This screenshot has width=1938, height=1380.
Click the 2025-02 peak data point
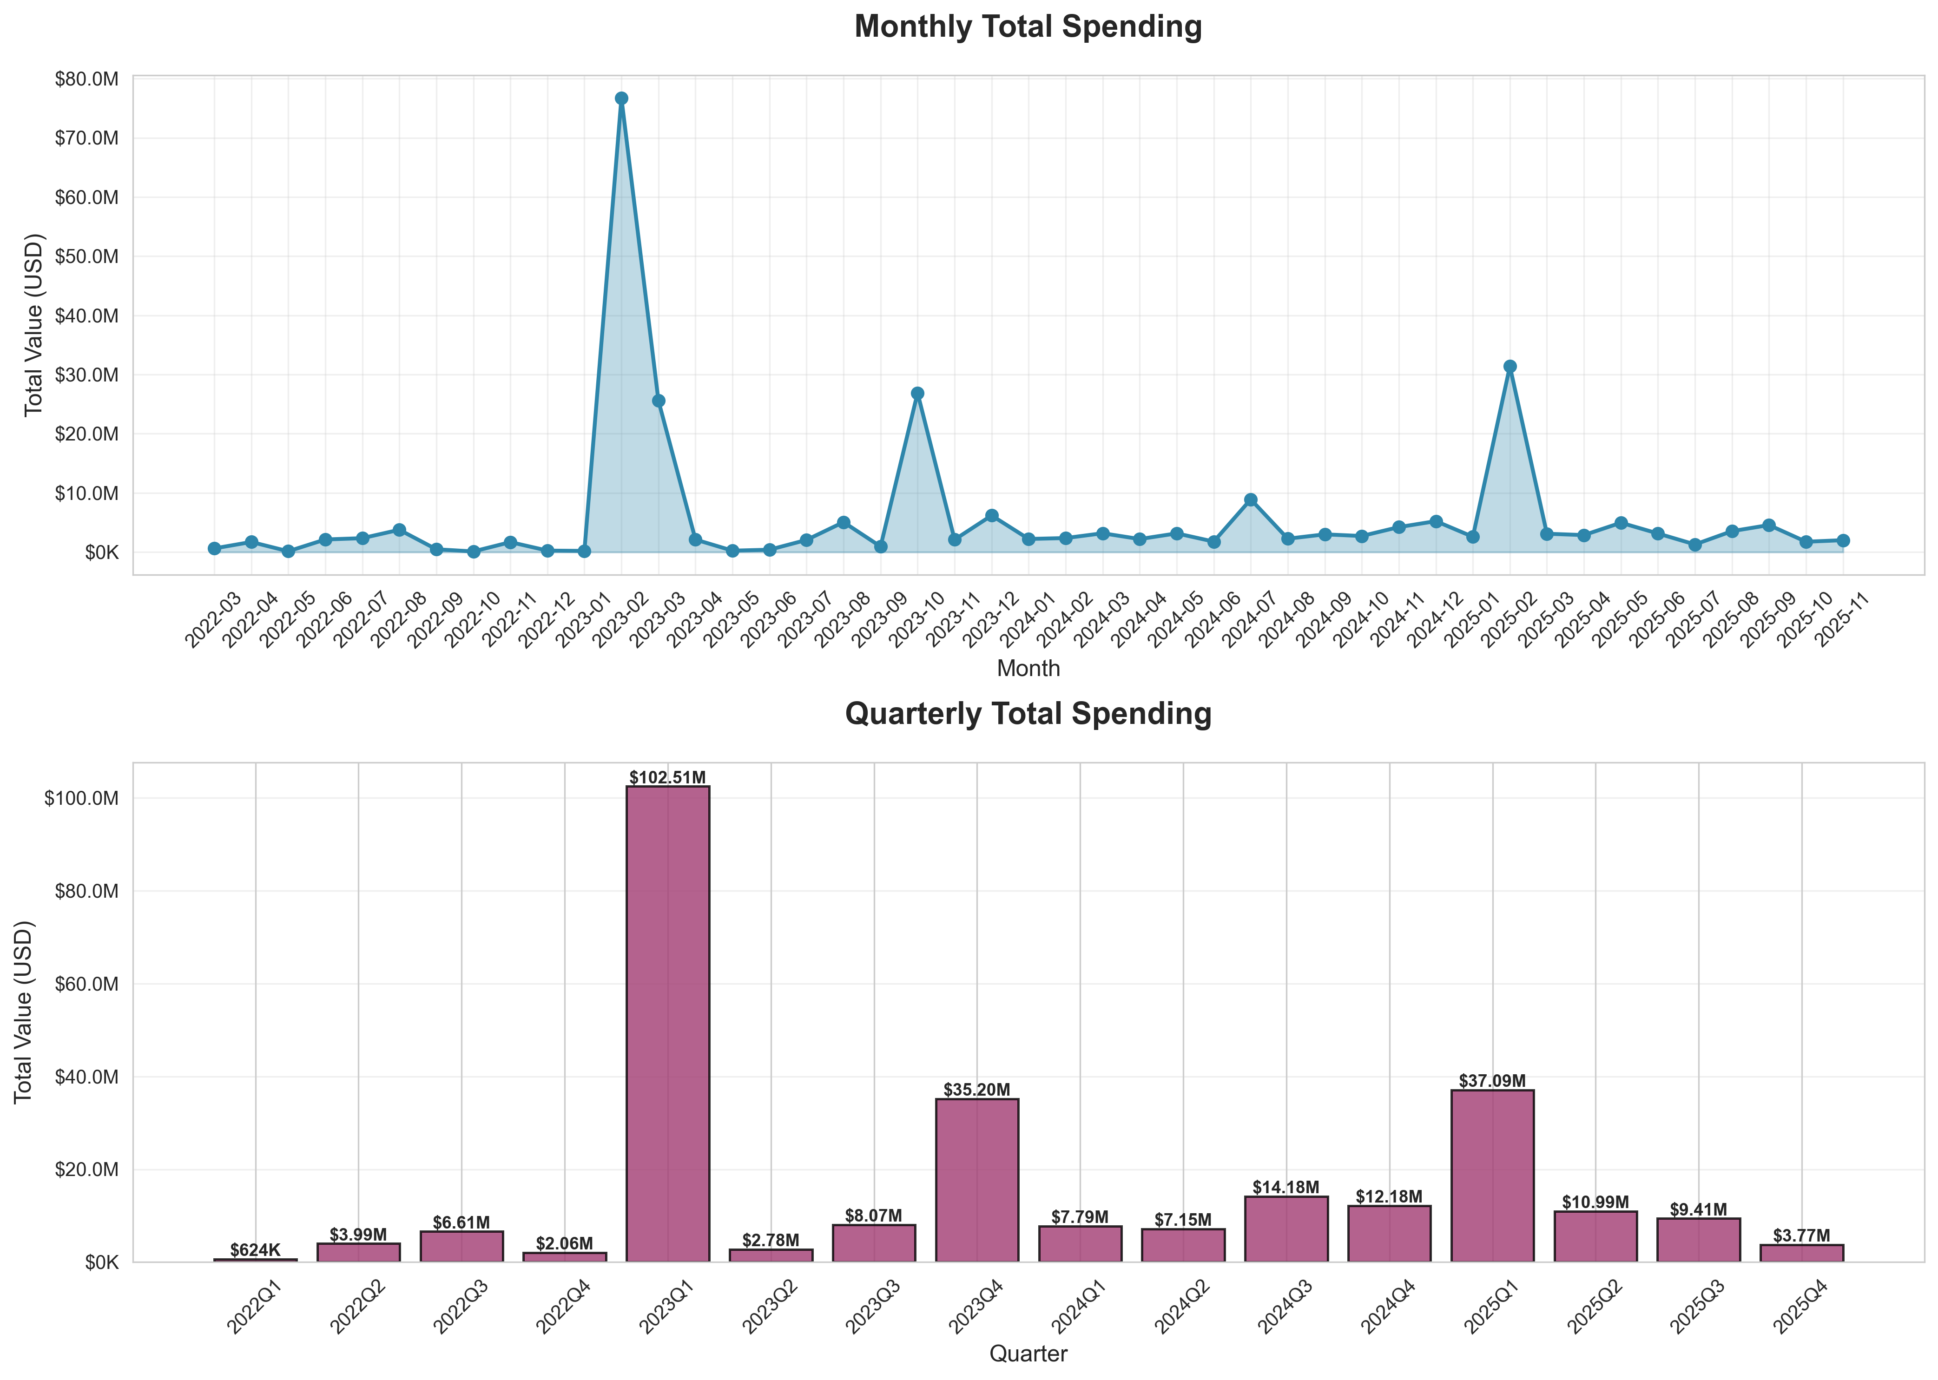pos(1510,367)
